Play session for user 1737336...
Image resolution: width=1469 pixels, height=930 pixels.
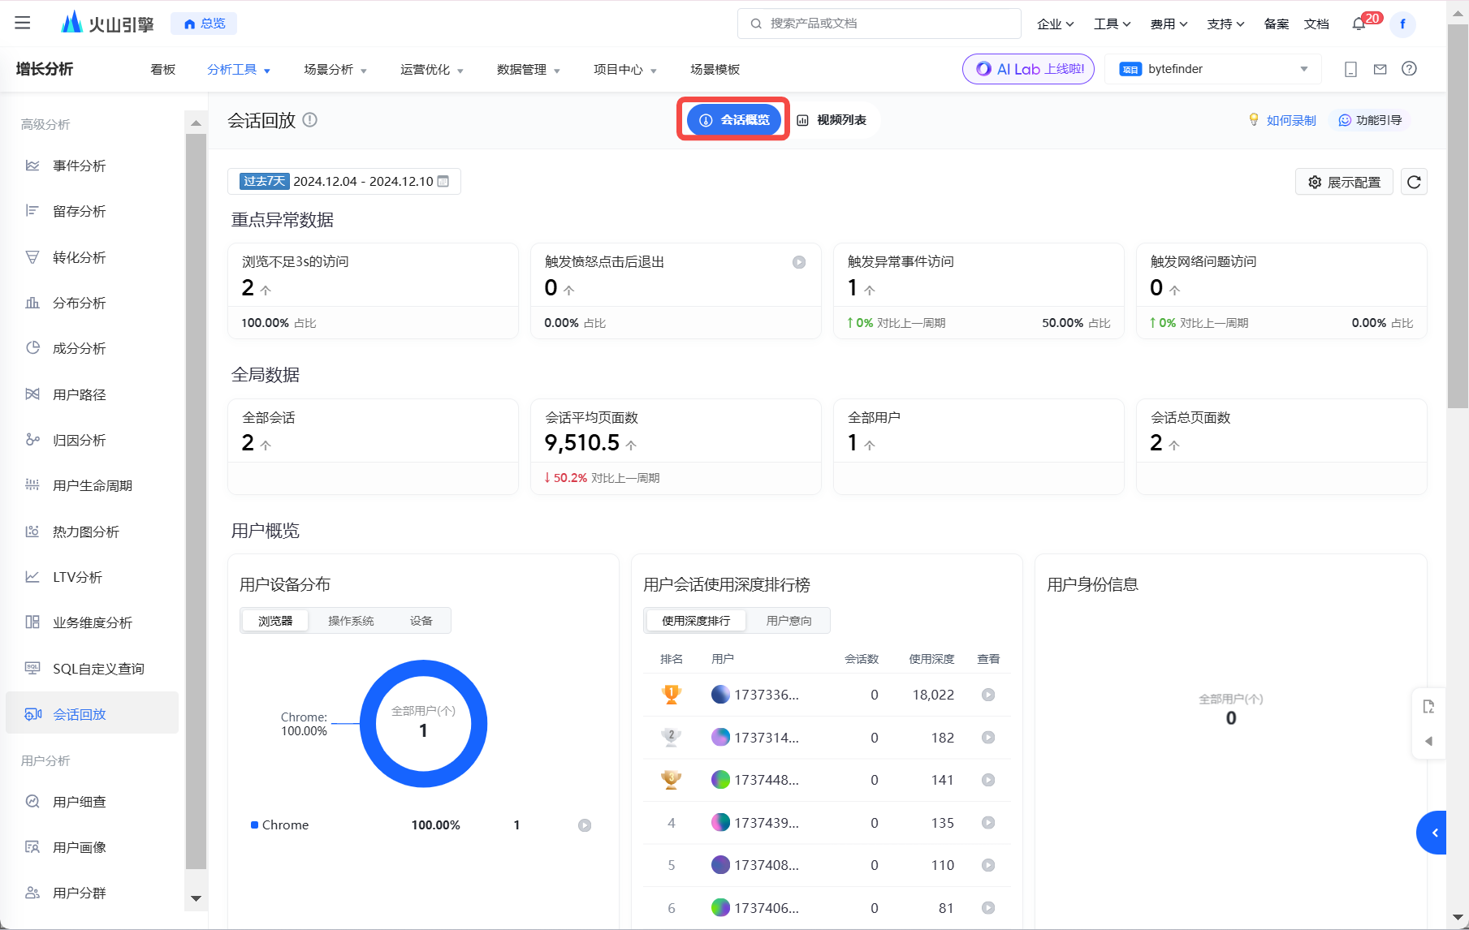[x=988, y=695]
